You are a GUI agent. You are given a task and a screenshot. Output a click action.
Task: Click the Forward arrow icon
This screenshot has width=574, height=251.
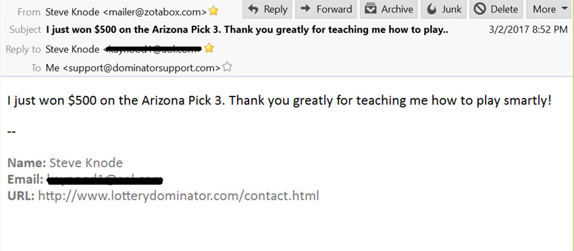(x=306, y=9)
